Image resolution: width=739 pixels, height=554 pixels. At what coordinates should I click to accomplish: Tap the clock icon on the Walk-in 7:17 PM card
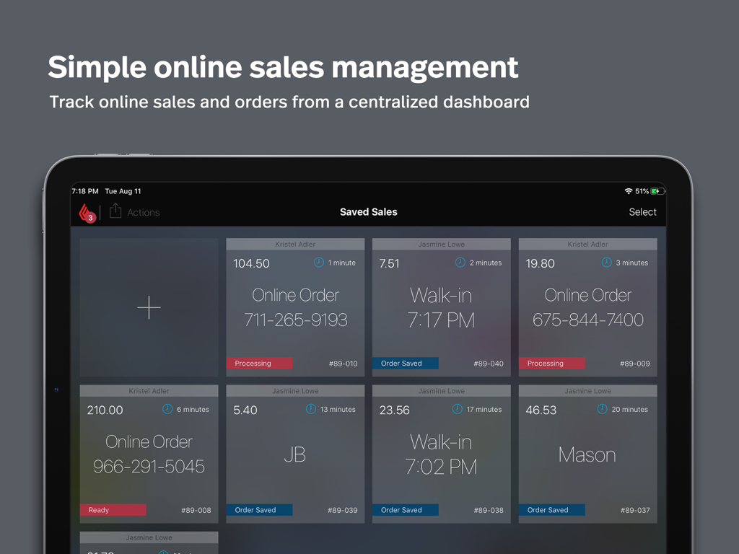coord(460,263)
